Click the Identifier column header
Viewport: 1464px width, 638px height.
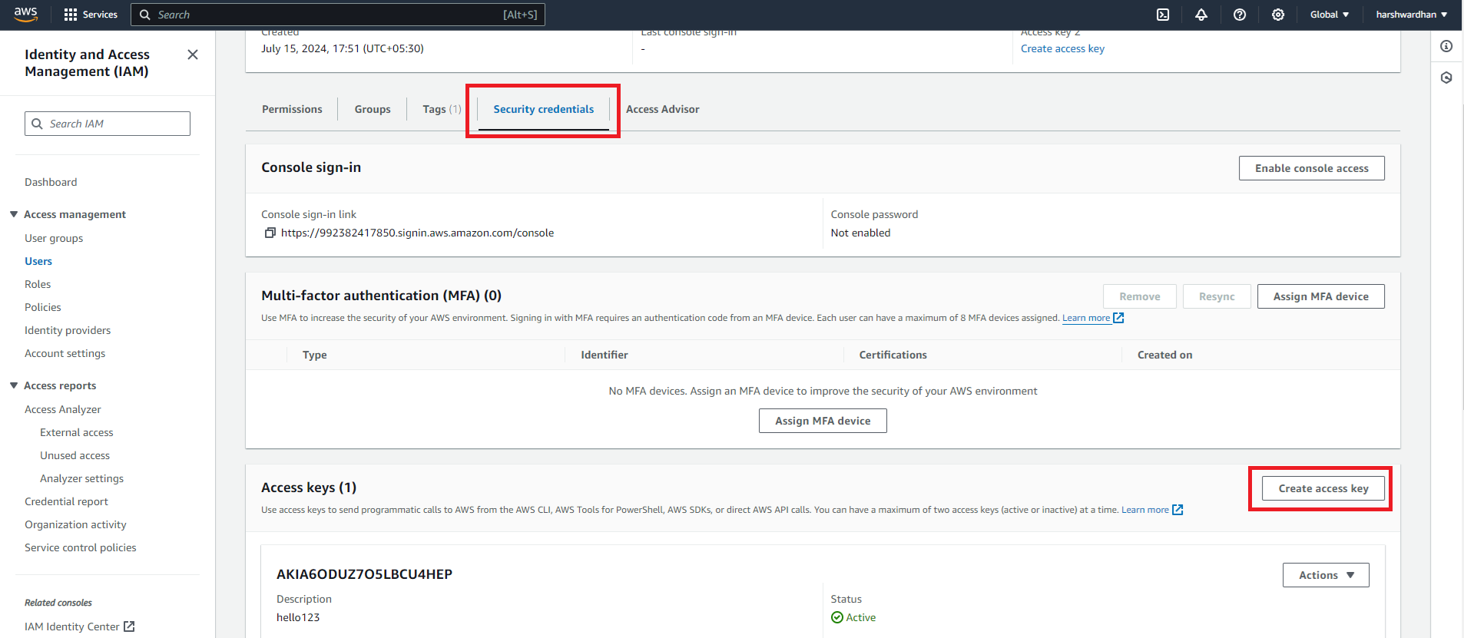point(604,355)
